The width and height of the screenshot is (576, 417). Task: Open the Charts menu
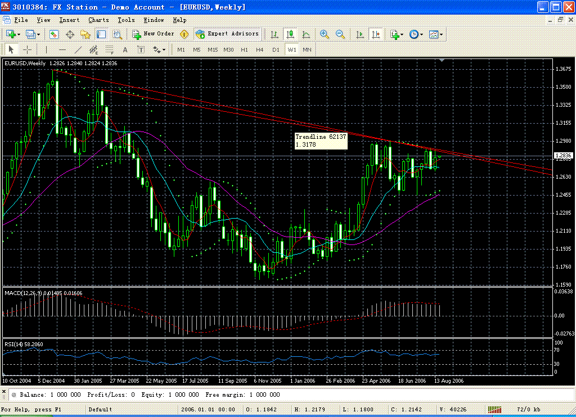click(x=98, y=20)
